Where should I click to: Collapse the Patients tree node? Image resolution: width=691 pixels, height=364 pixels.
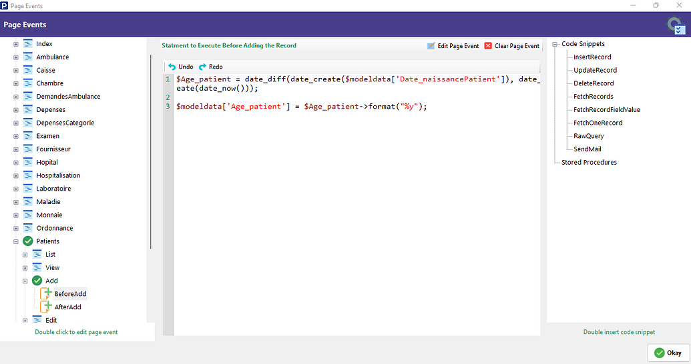coord(16,241)
